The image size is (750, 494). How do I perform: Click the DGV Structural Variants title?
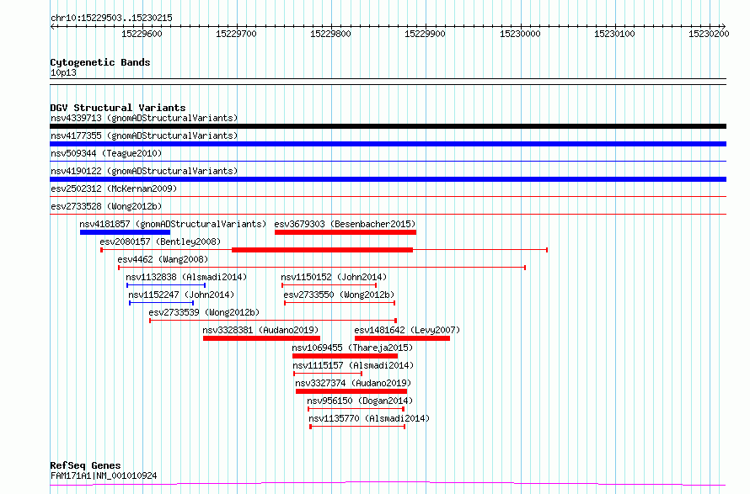(x=118, y=108)
